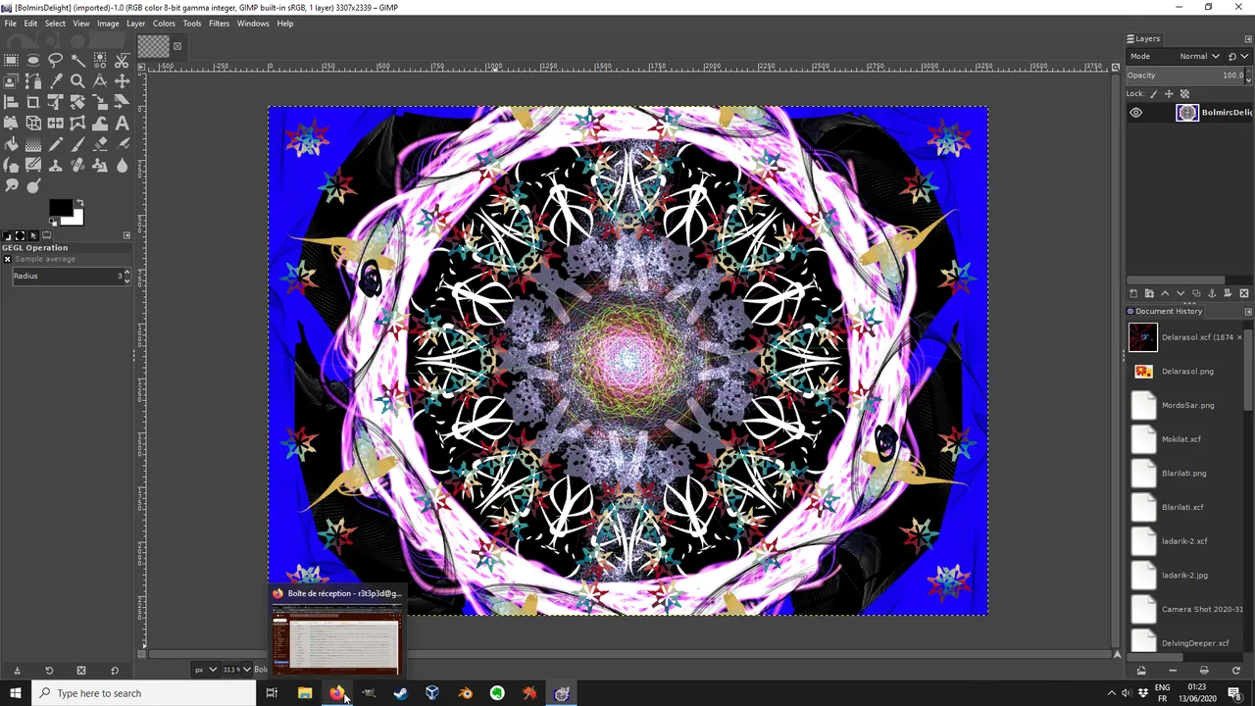
Task: Switch to the Document History tab
Action: [x=1165, y=312]
